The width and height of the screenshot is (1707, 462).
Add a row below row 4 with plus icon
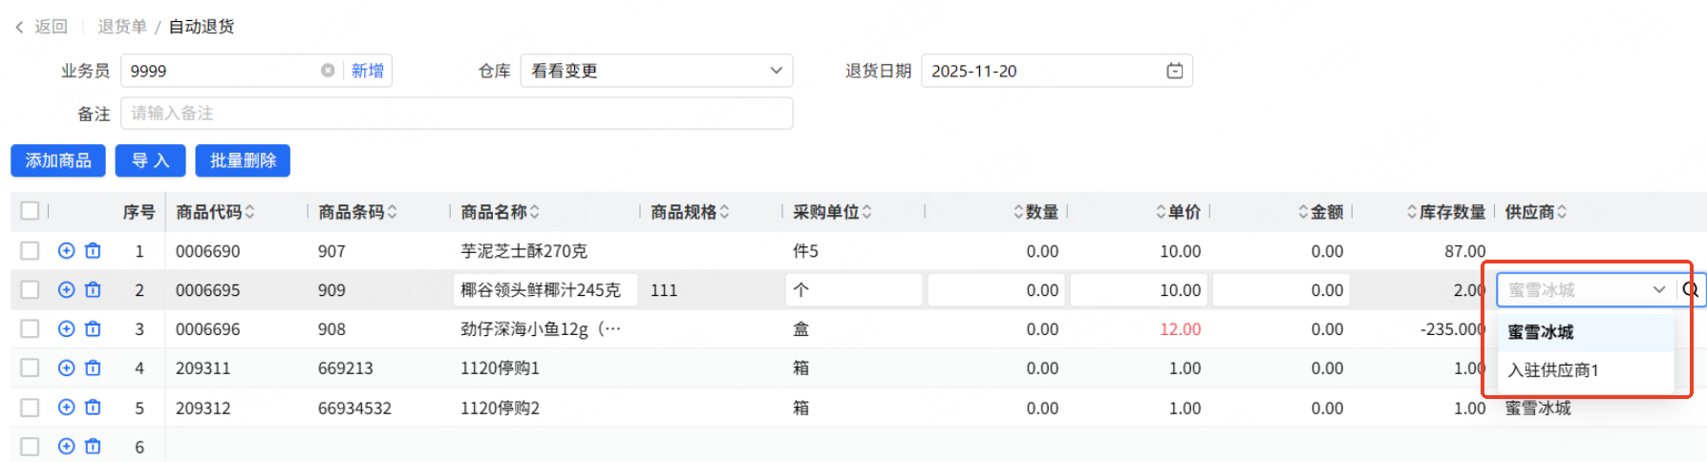(x=66, y=368)
